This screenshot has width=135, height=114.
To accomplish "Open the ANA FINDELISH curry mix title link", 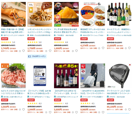I will point(93,31).
